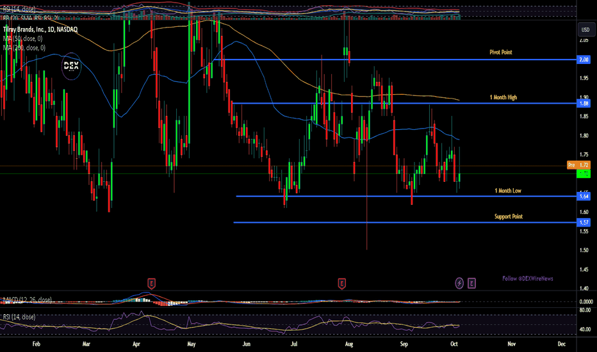Click the 0.0000 MACD scale value
The image size is (597, 352).
[x=586, y=301]
